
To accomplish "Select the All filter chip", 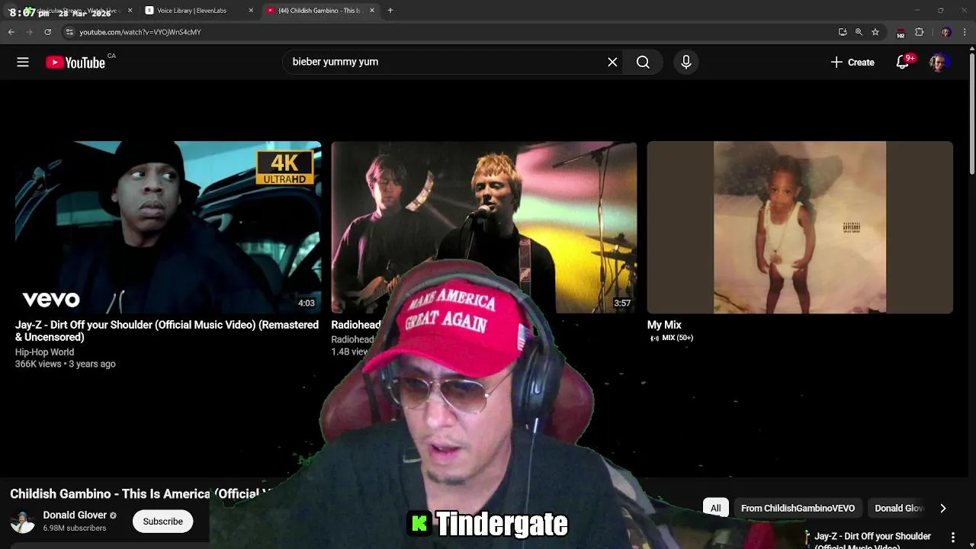I will click(x=715, y=509).
